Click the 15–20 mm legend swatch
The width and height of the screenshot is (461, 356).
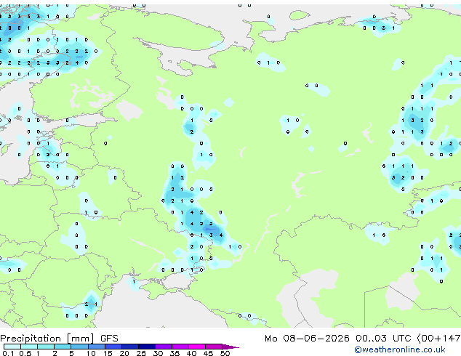[x=113, y=347]
